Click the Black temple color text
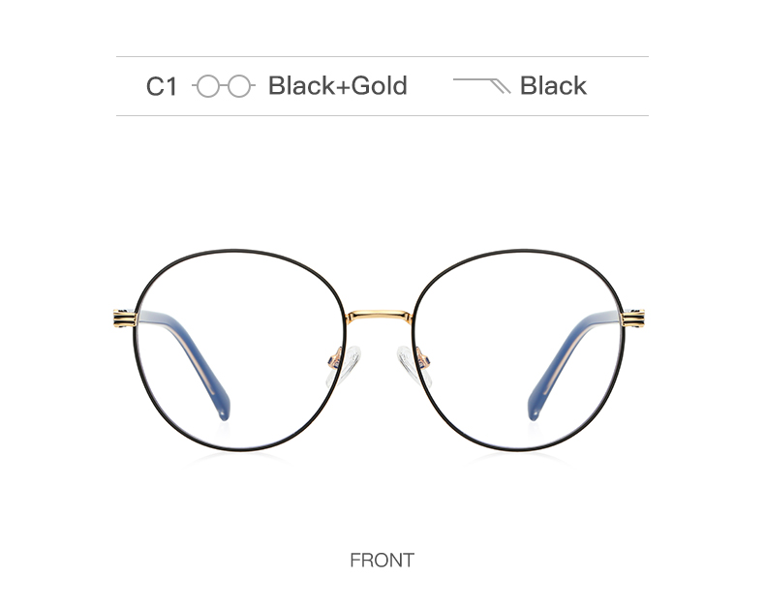 click(553, 86)
